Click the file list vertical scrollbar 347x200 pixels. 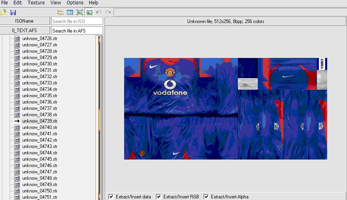(x=99, y=117)
